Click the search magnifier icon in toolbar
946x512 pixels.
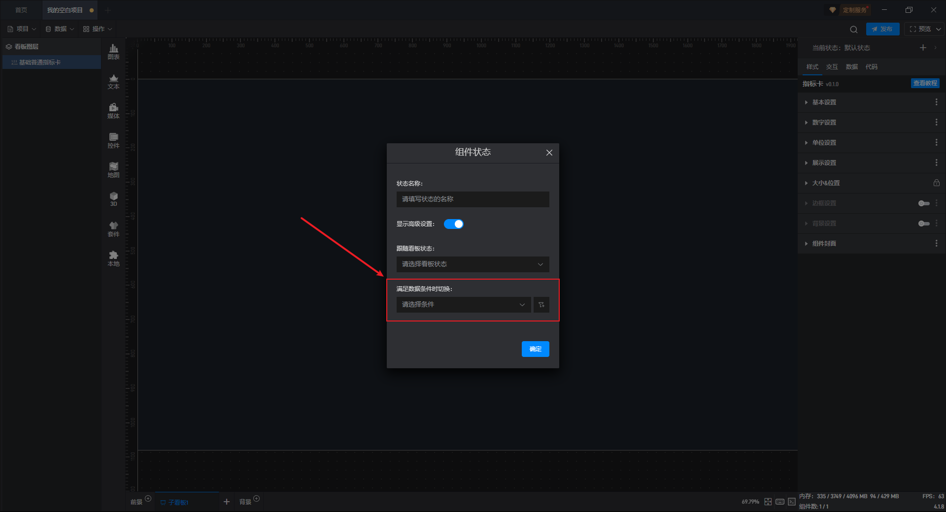(x=854, y=29)
